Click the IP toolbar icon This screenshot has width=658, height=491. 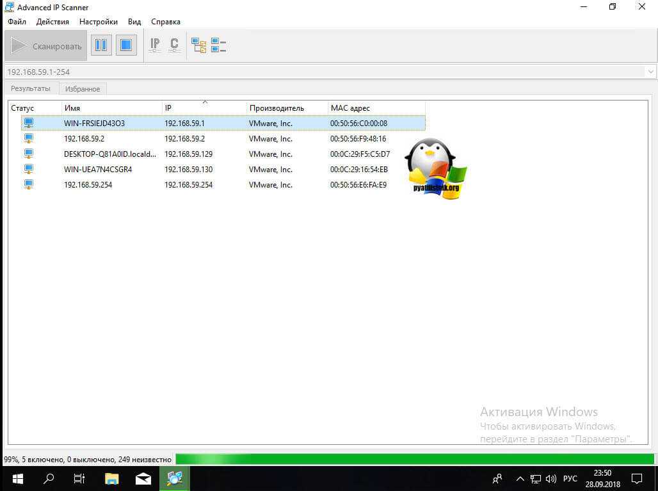point(155,45)
